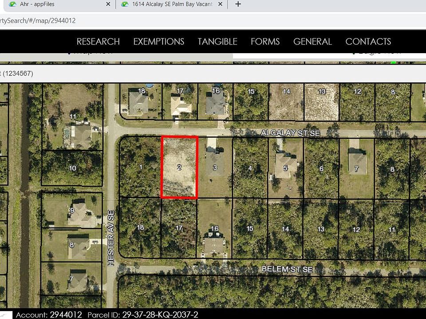426x319 pixels.
Task: Click the address bar URL
Action: (x=38, y=21)
